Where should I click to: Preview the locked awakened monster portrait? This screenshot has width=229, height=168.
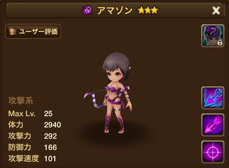click(x=213, y=36)
